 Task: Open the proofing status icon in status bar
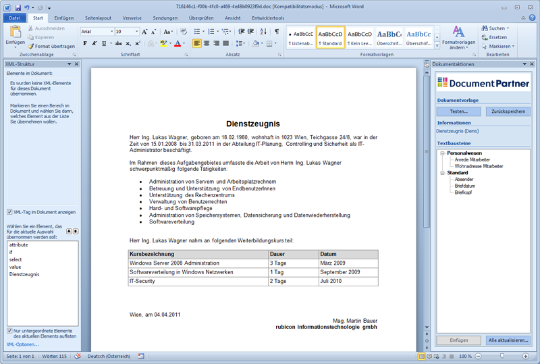(78, 356)
